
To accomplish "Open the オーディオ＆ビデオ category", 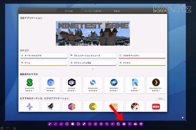I will tap(43, 56).
